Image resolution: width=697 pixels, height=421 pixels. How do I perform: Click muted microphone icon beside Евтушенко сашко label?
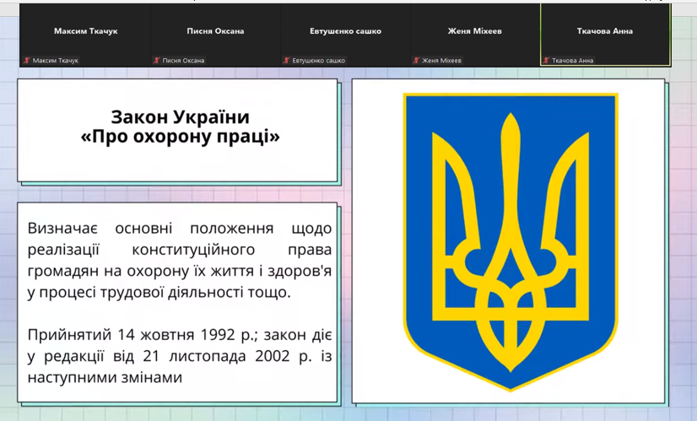286,61
